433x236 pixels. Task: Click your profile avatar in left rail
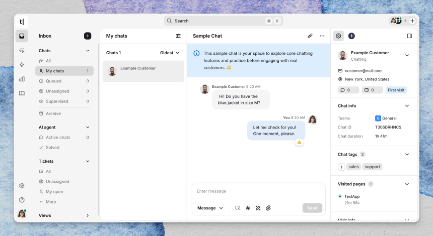tap(22, 214)
